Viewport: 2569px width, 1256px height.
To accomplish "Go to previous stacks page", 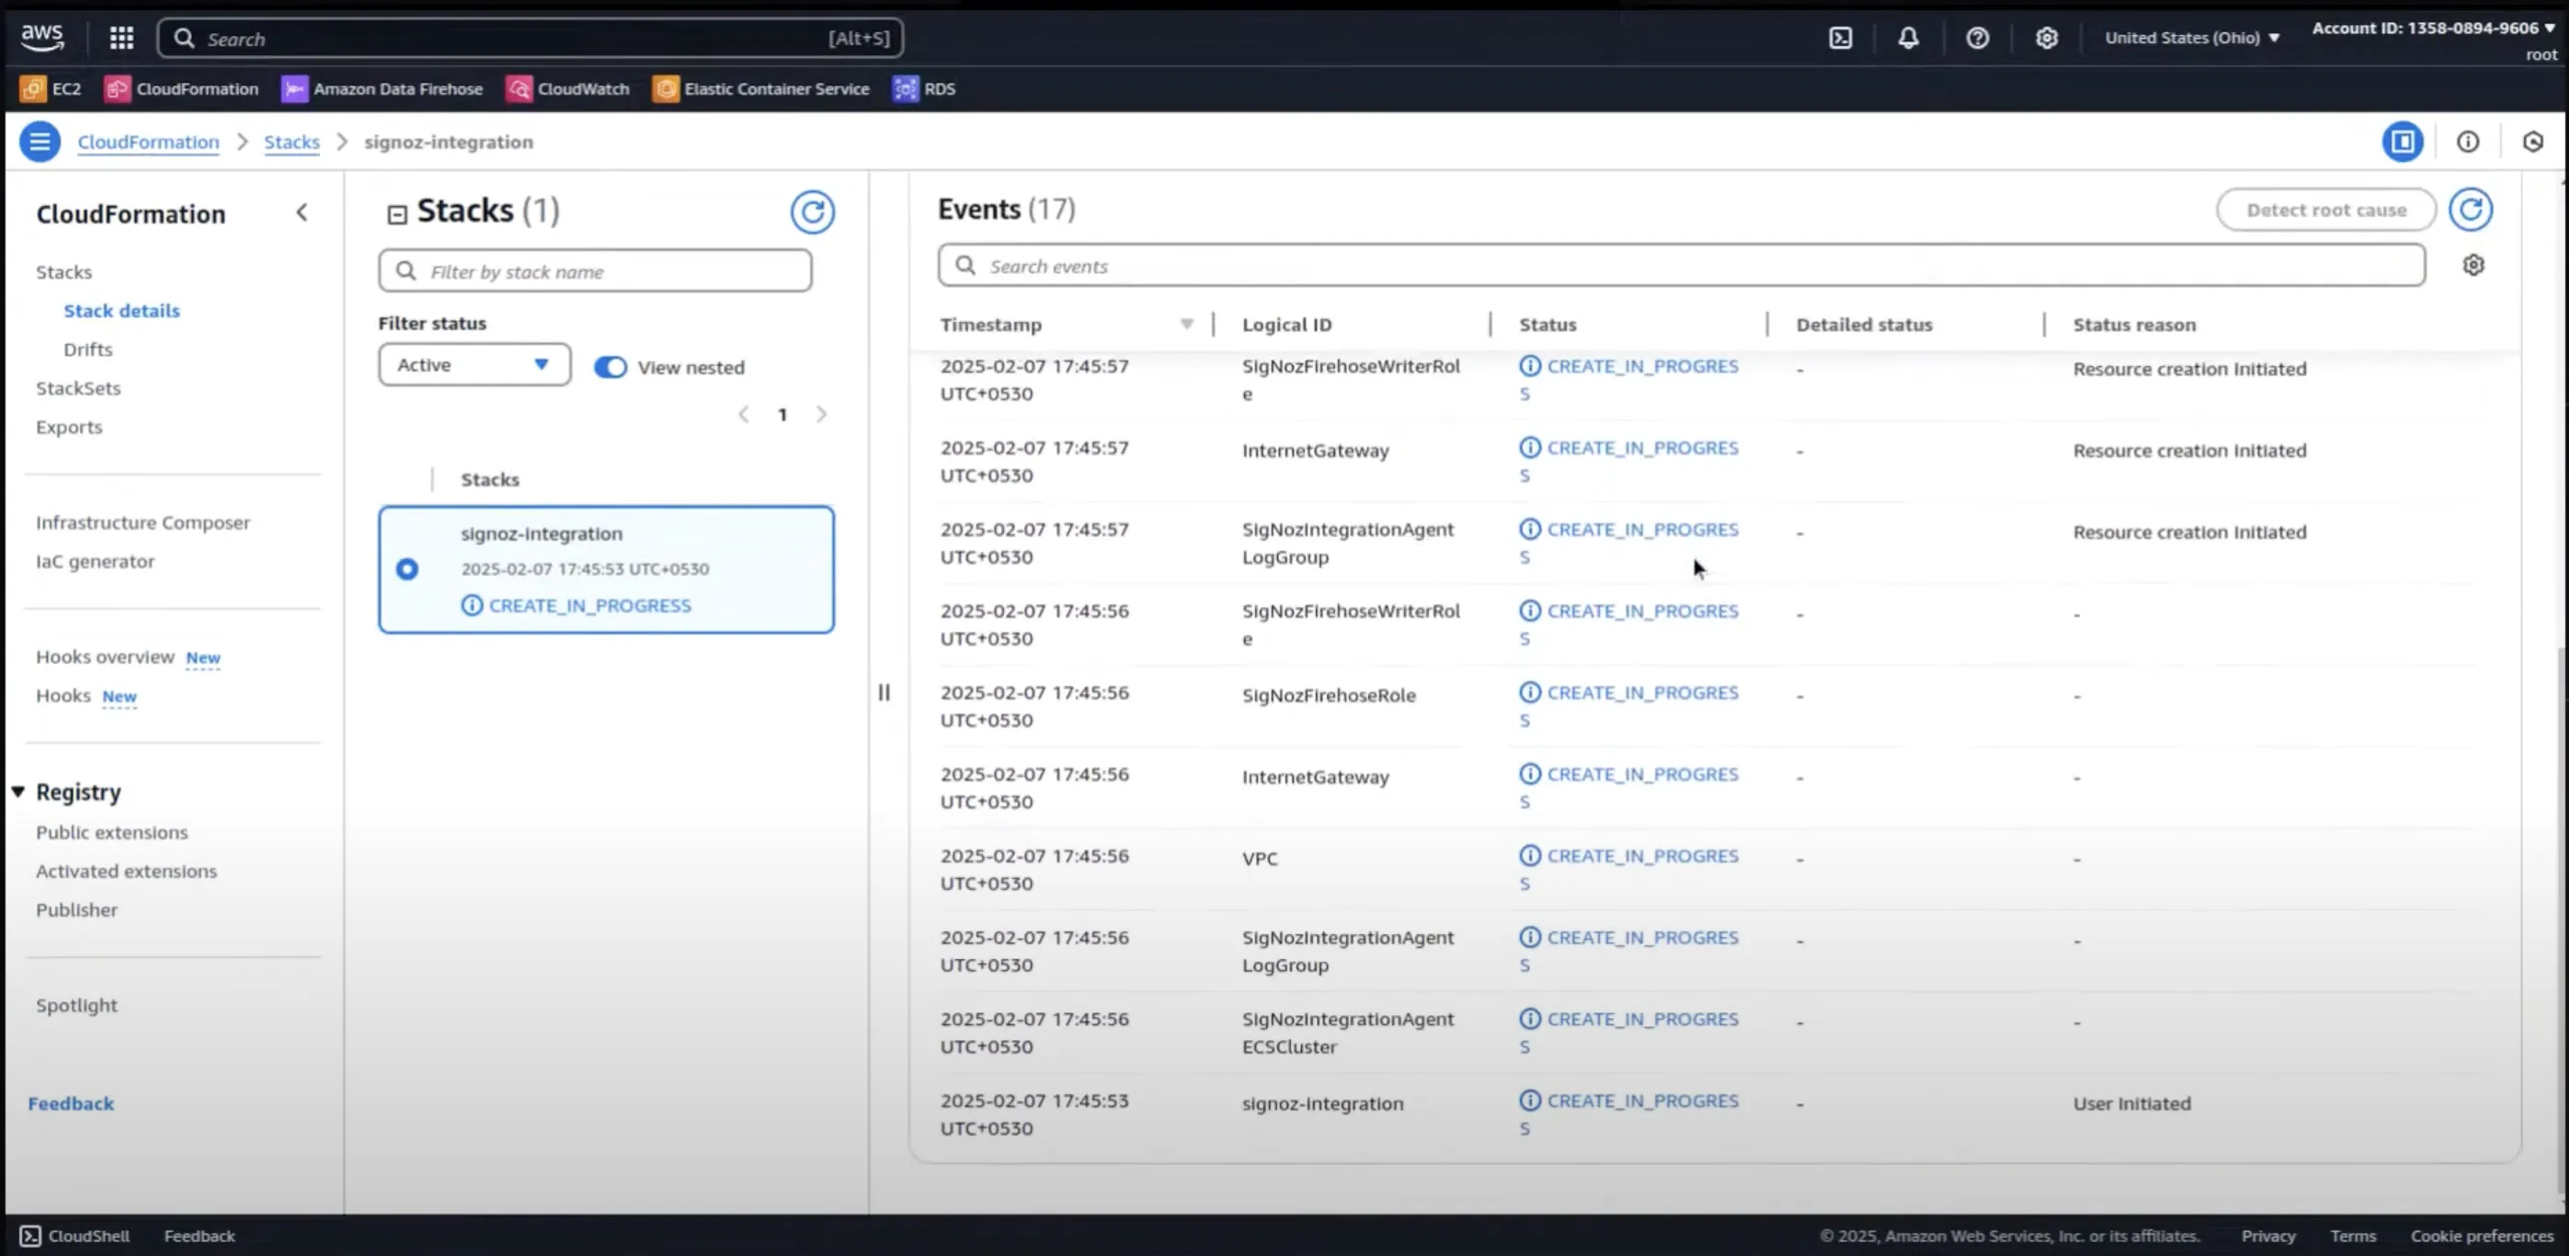I will click(x=743, y=414).
